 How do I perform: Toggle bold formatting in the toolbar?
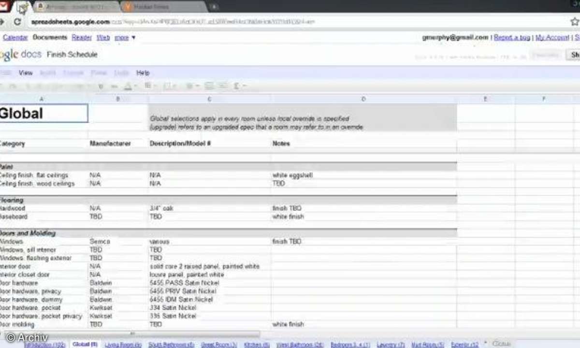pyautogui.click(x=101, y=87)
